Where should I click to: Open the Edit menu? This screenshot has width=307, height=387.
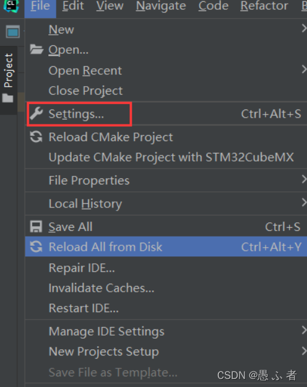(x=73, y=6)
